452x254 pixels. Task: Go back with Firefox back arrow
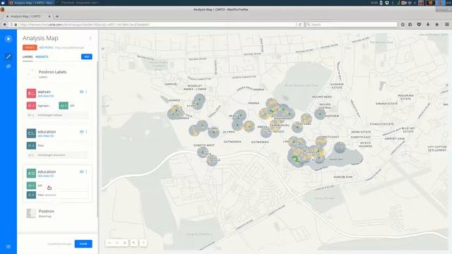point(5,25)
